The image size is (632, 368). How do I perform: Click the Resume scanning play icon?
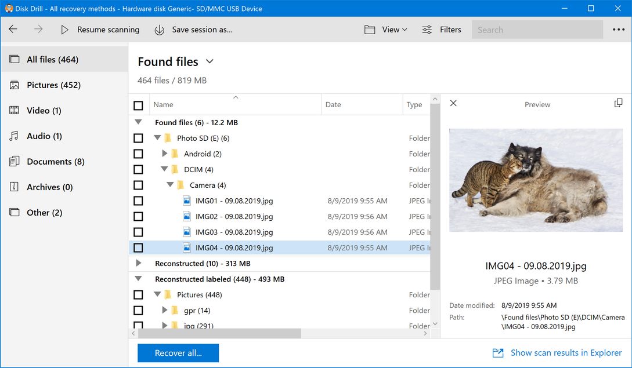pyautogui.click(x=64, y=30)
